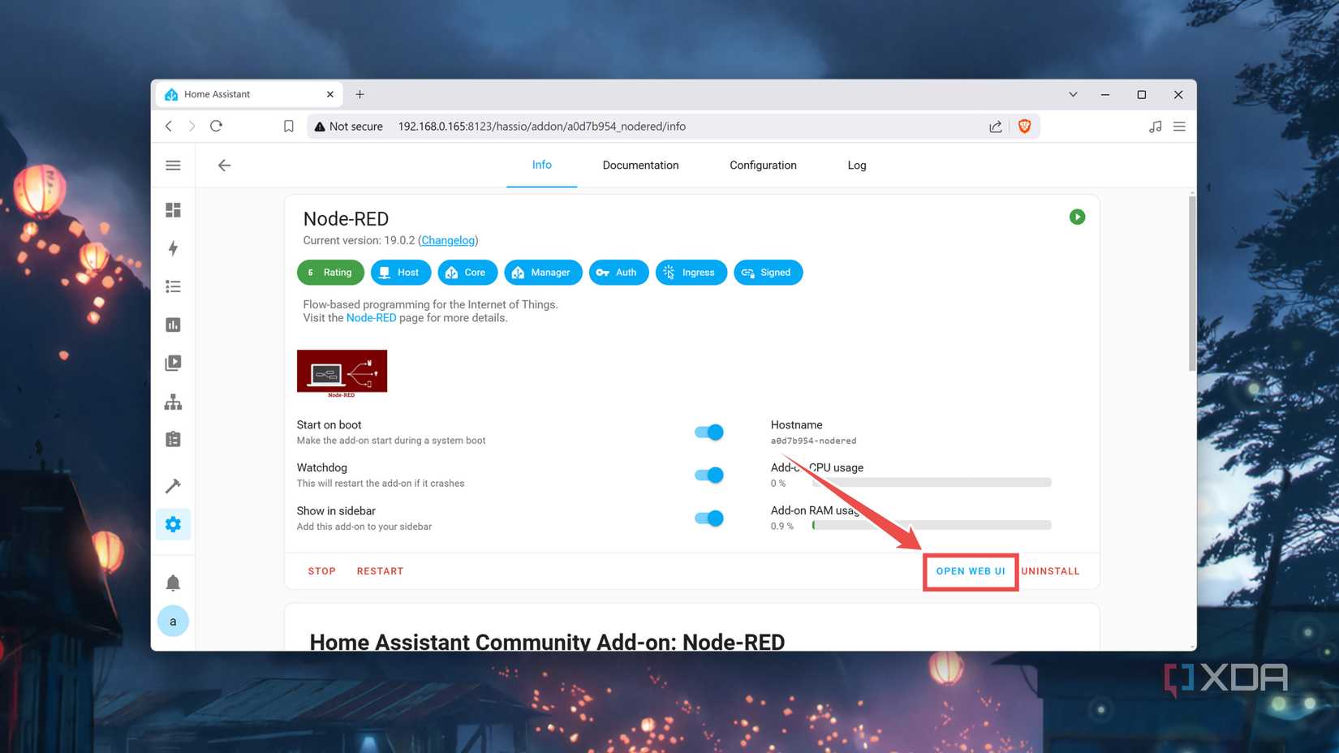Viewport: 1339px width, 753px height.
Task: Disable the Start on boot toggle
Action: 708,432
